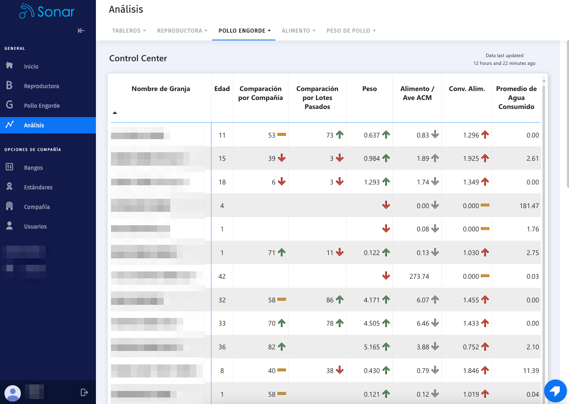Open the PESO DE POLLO dropdown
This screenshot has width=569, height=404.
coord(351,31)
